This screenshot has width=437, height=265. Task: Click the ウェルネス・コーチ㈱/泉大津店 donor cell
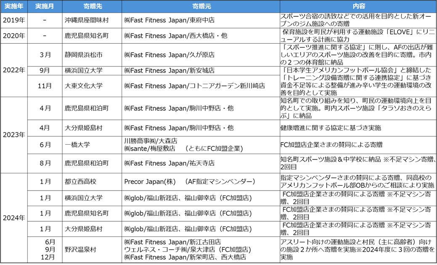(201, 250)
